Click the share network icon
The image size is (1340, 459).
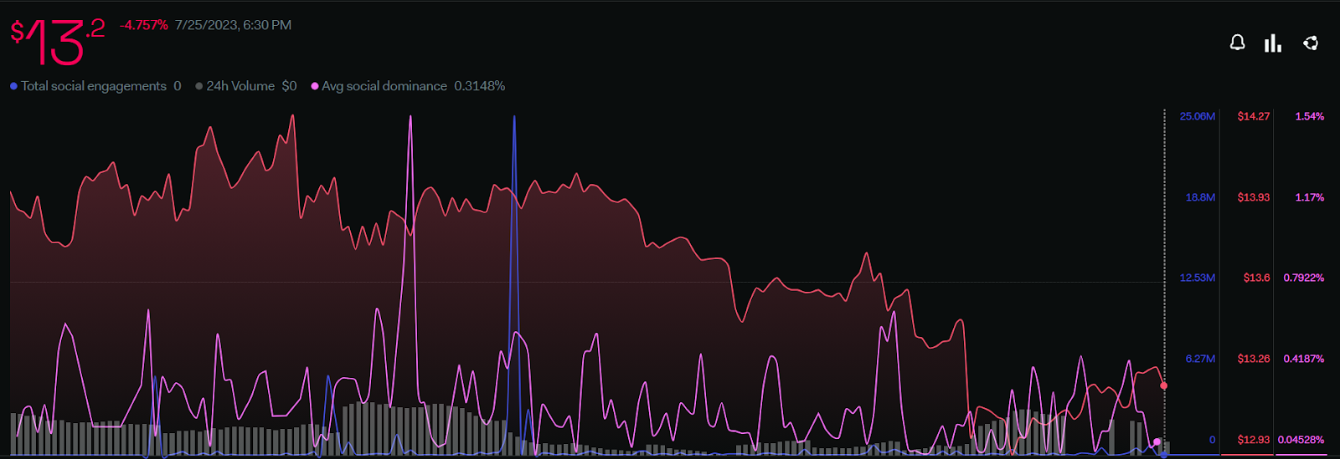(1311, 43)
